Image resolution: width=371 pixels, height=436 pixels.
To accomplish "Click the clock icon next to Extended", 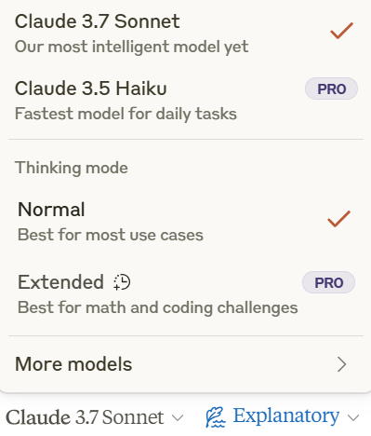I will point(122,282).
